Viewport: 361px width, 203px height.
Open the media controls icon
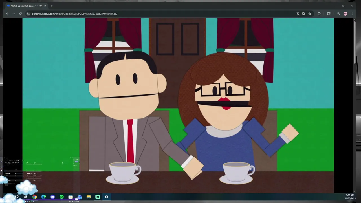point(339,14)
